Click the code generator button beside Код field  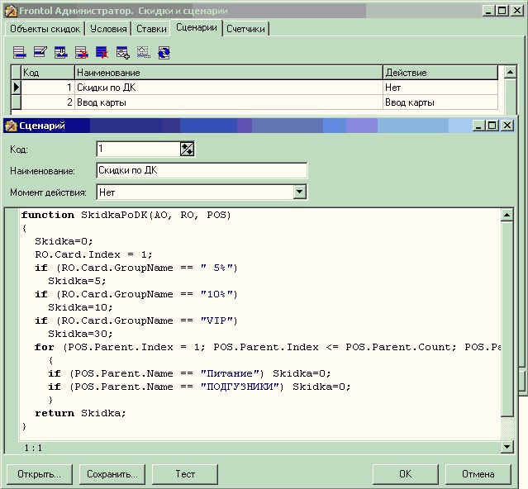coord(187,149)
